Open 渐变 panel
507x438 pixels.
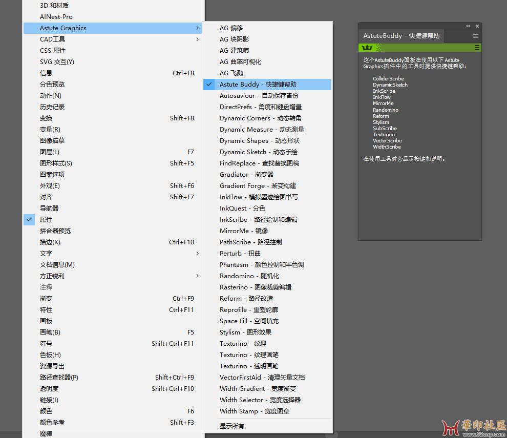(x=113, y=299)
